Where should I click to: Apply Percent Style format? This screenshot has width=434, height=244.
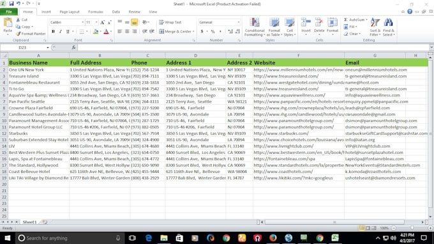pos(213,31)
